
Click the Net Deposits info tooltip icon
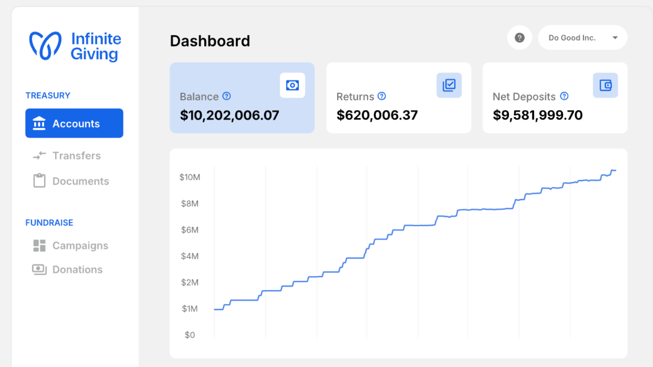(x=564, y=96)
